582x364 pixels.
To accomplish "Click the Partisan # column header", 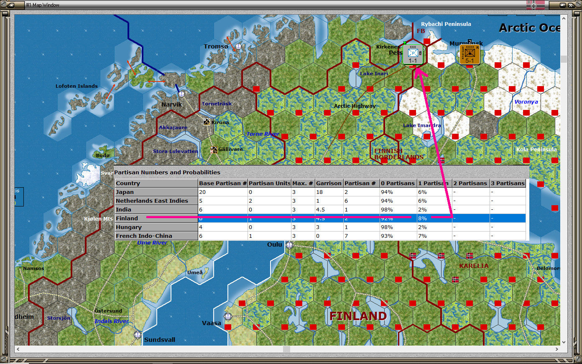I will [361, 183].
